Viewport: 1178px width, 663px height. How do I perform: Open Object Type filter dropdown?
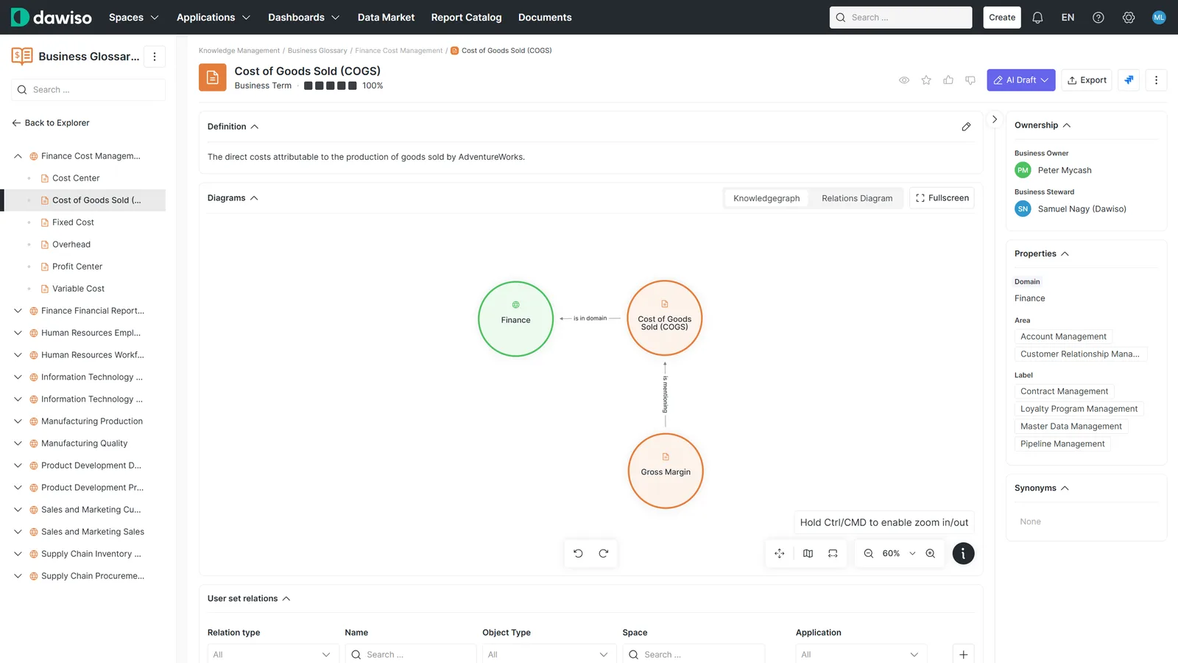[x=549, y=654]
